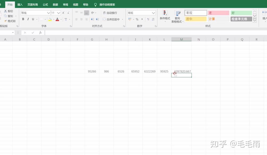267x155 pixels.
Task: Expand the font size dropdown
Action: (x=58, y=13)
